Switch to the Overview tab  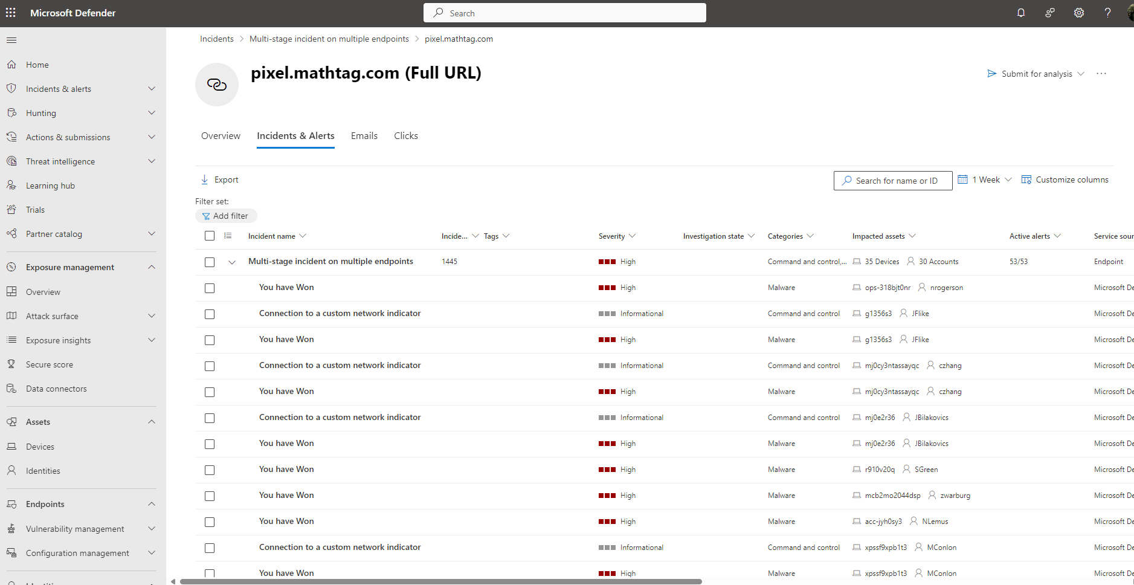click(221, 136)
